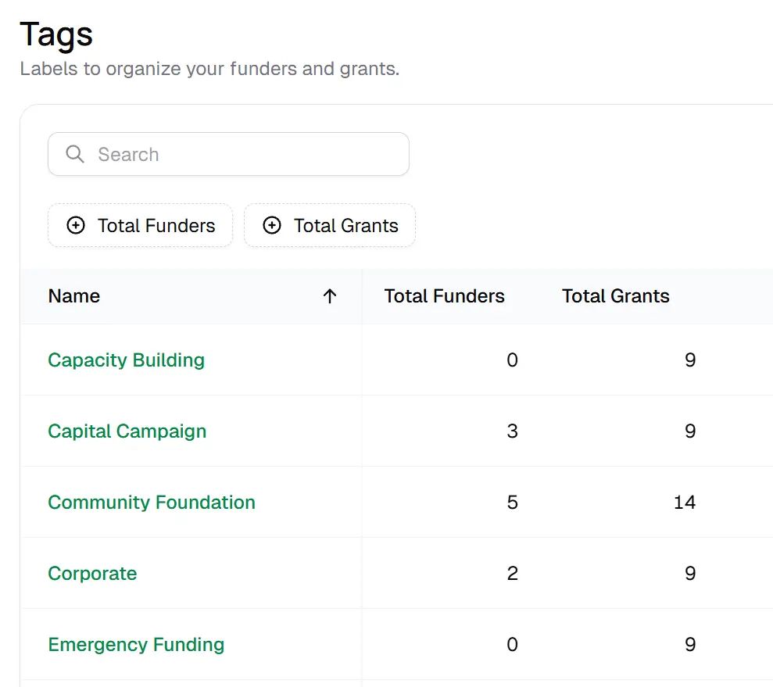Sort by the Name column header
773x687 pixels.
(74, 296)
